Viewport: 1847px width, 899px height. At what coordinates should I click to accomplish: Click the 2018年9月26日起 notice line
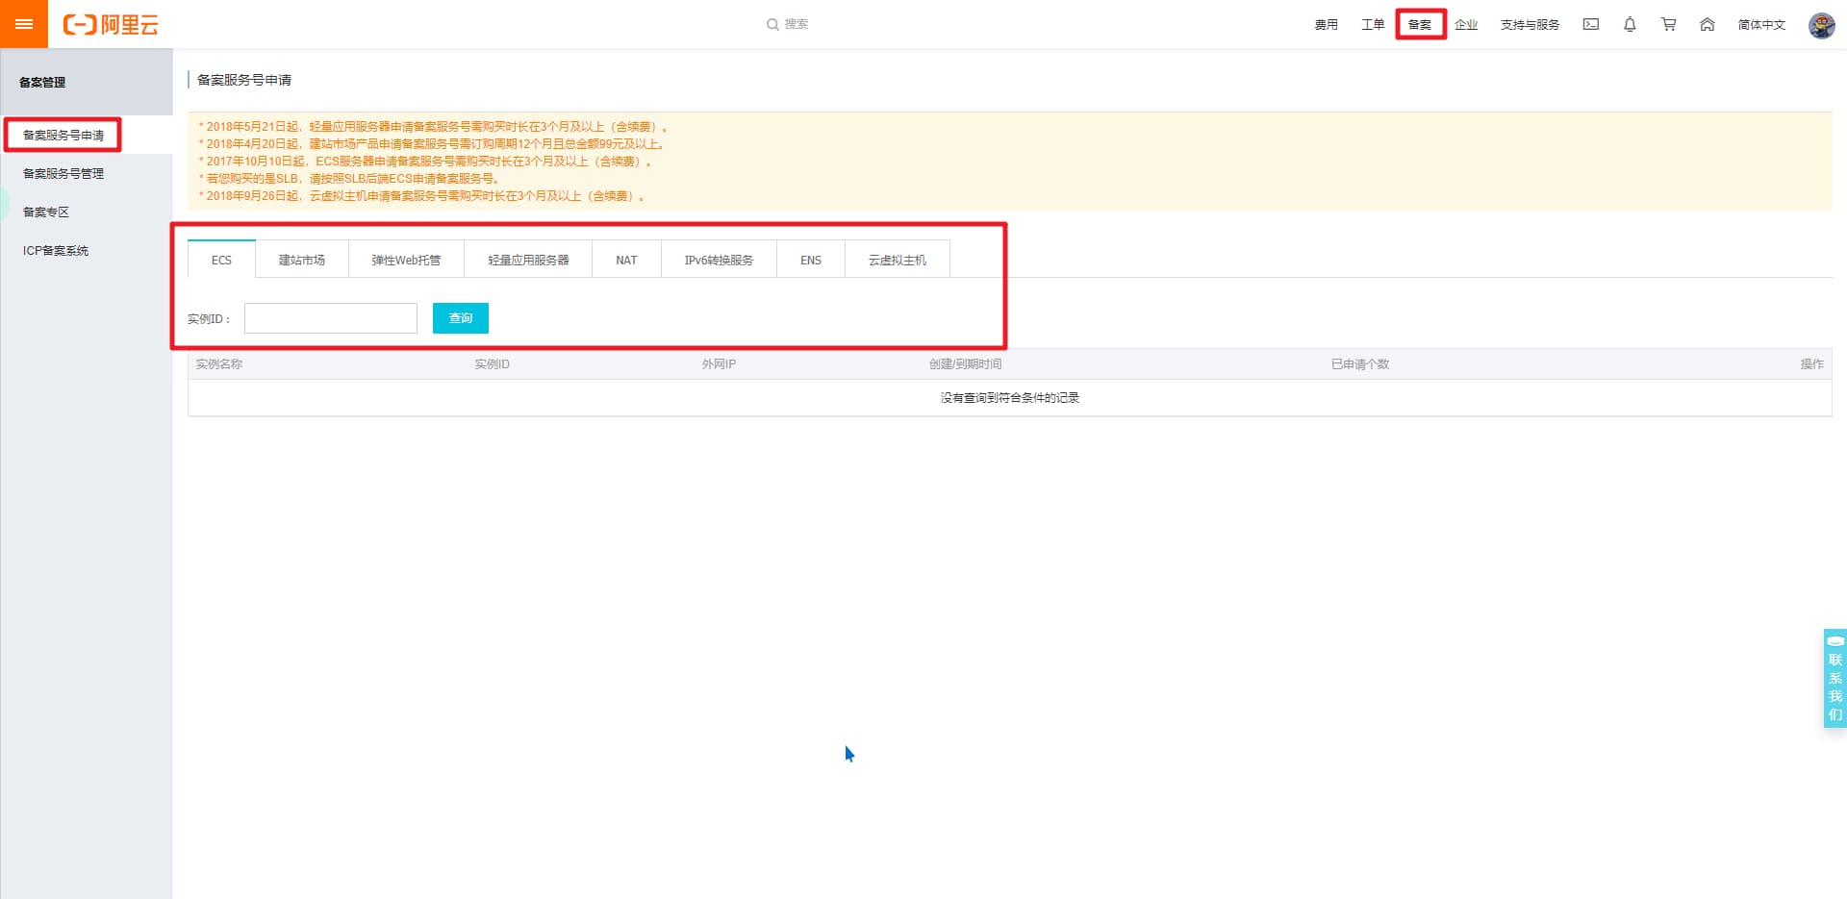pyautogui.click(x=421, y=195)
